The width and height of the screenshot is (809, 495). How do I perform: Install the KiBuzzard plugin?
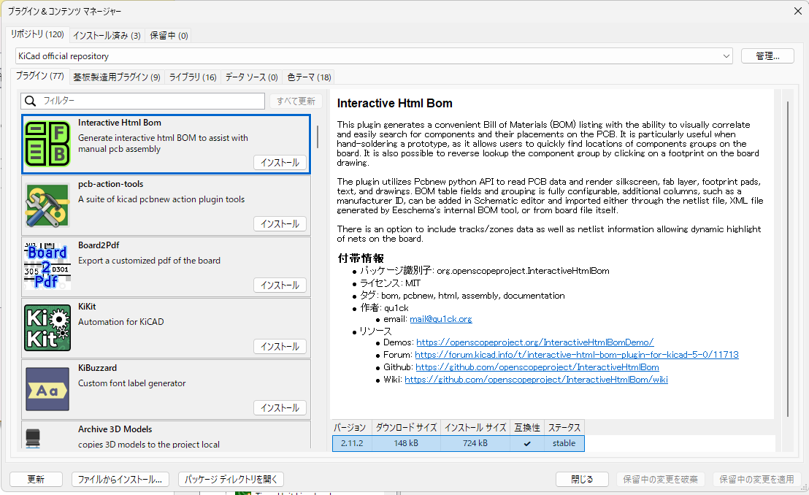coord(280,408)
